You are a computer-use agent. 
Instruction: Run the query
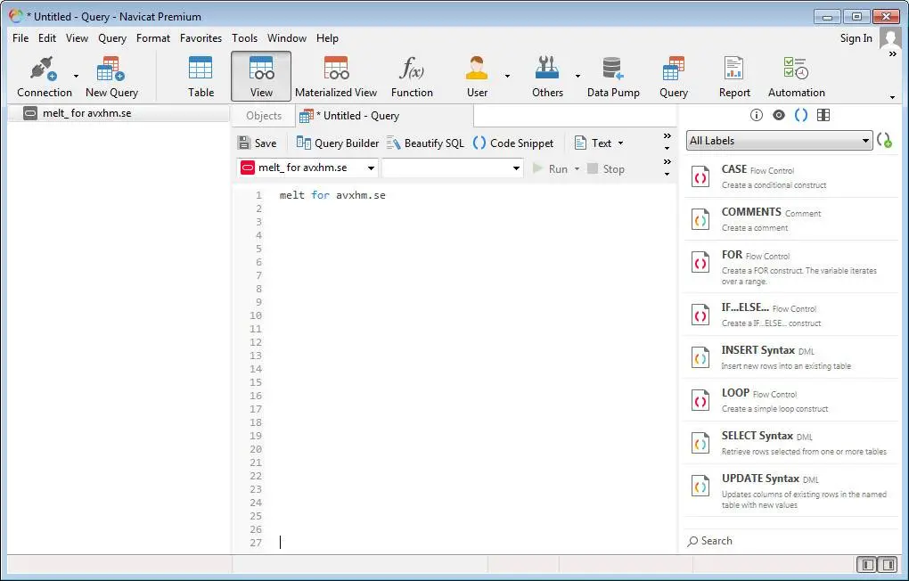pos(550,168)
